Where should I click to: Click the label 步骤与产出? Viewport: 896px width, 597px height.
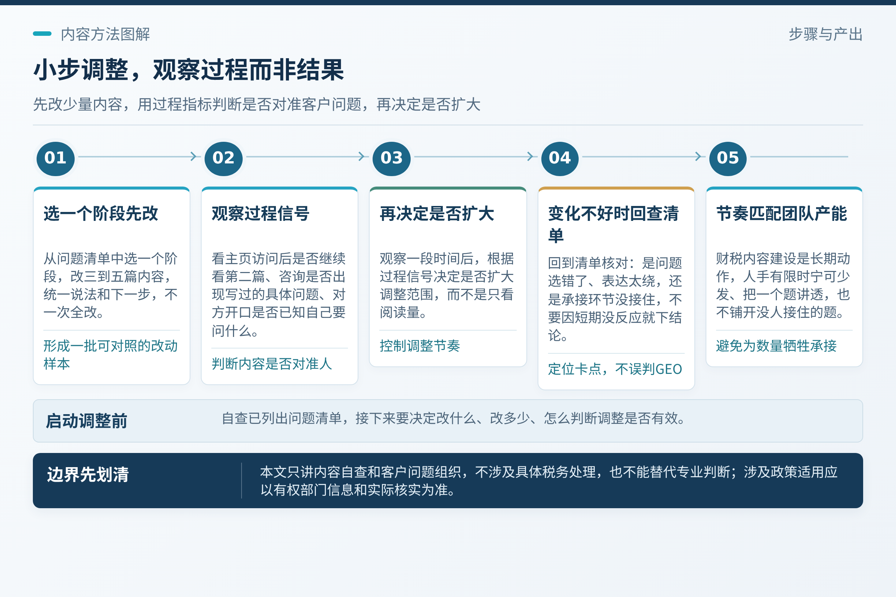pyautogui.click(x=825, y=34)
